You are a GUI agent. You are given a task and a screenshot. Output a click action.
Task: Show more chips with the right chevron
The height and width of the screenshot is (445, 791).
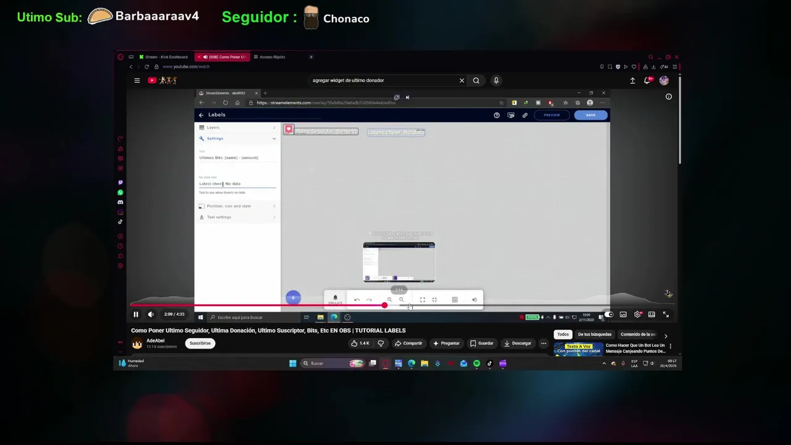[x=666, y=335]
